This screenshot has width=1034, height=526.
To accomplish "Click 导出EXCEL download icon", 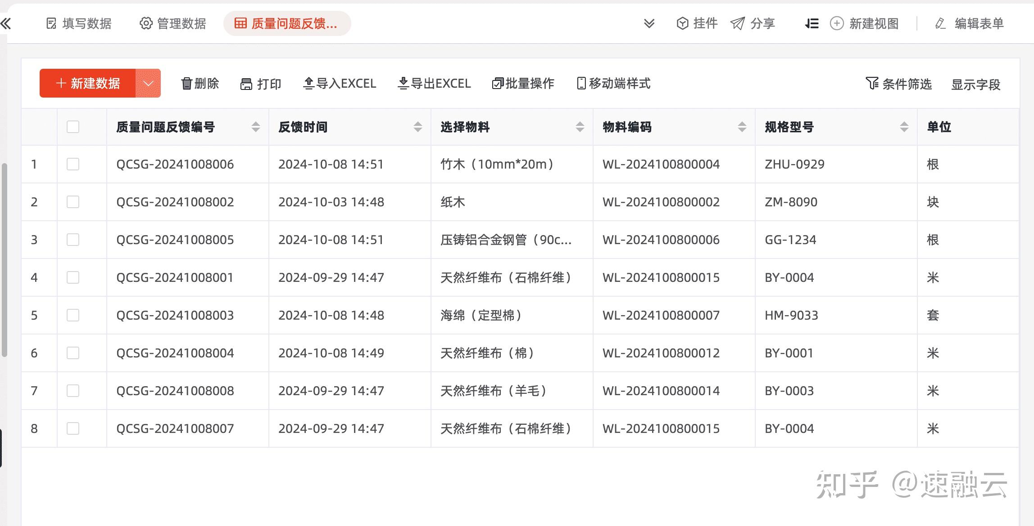I will pyautogui.click(x=403, y=83).
